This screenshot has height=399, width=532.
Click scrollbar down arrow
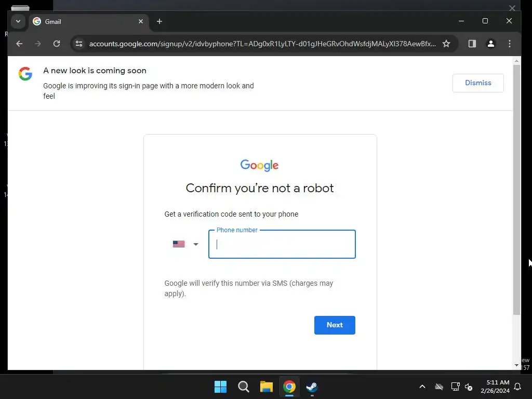516,365
